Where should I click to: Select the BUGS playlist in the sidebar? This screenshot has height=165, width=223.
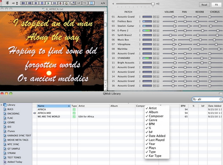[10, 109]
